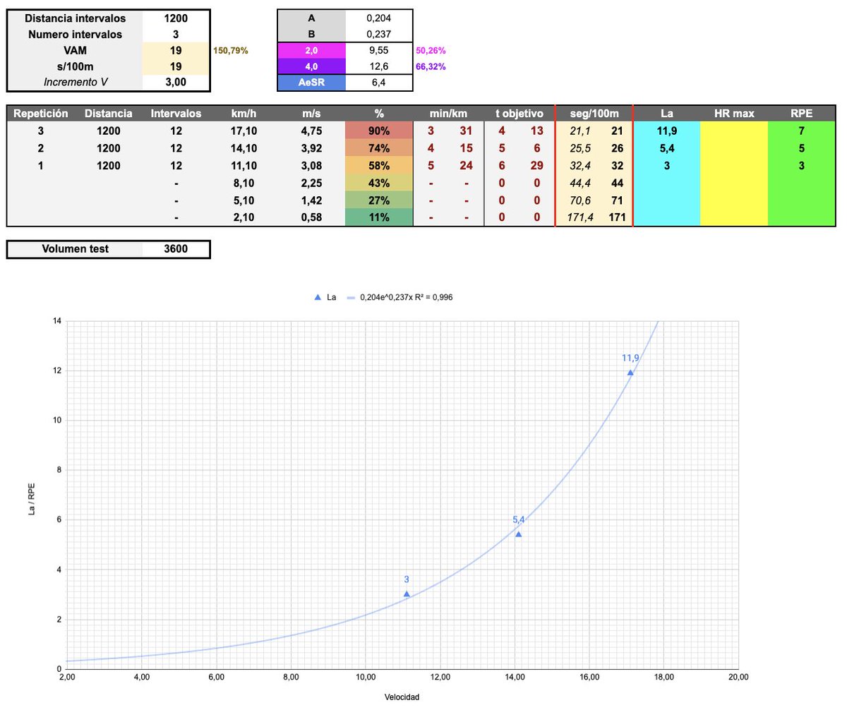Click the HR max column header
The image size is (847, 710).
coord(734,113)
